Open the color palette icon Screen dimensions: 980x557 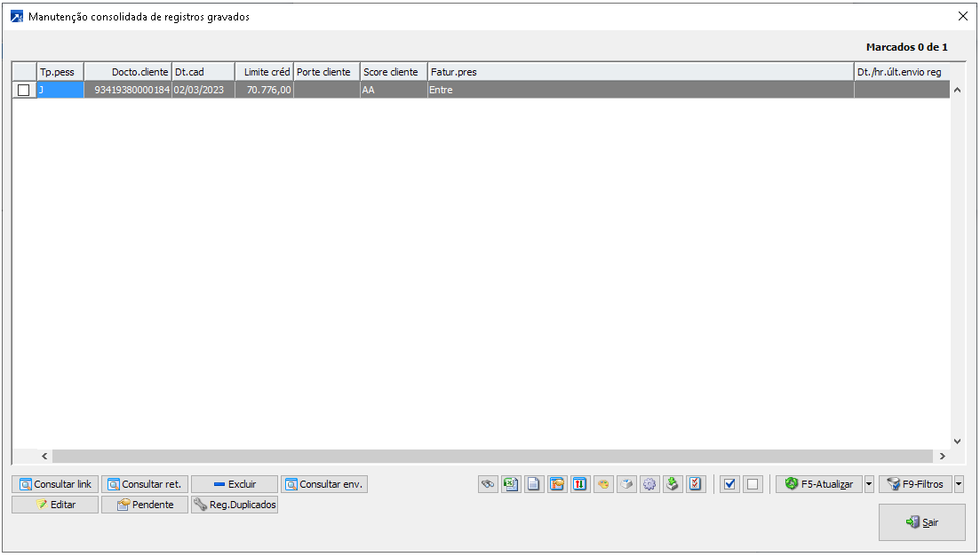(604, 484)
